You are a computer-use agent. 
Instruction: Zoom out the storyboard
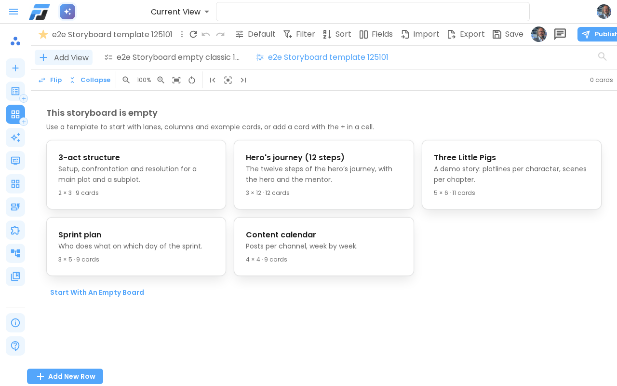coord(126,80)
